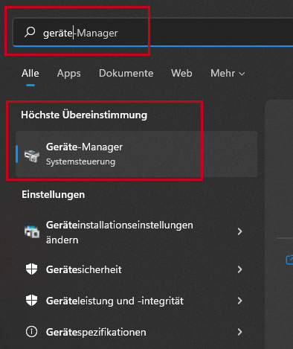Click the Gerätespezifikationen info icon
The height and width of the screenshot is (349, 293).
31,332
